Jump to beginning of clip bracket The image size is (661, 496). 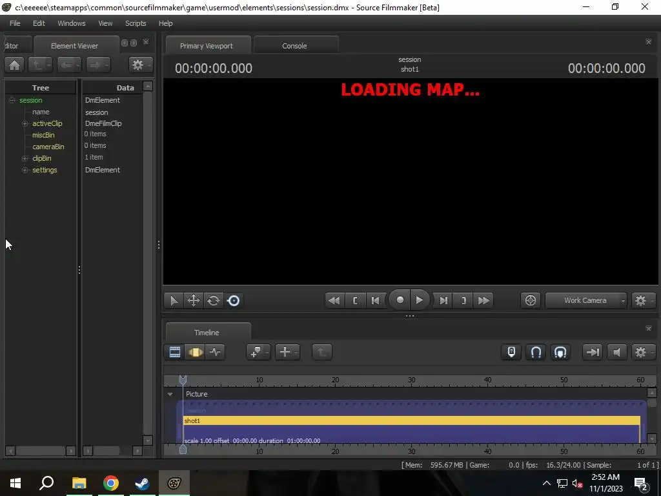point(355,301)
